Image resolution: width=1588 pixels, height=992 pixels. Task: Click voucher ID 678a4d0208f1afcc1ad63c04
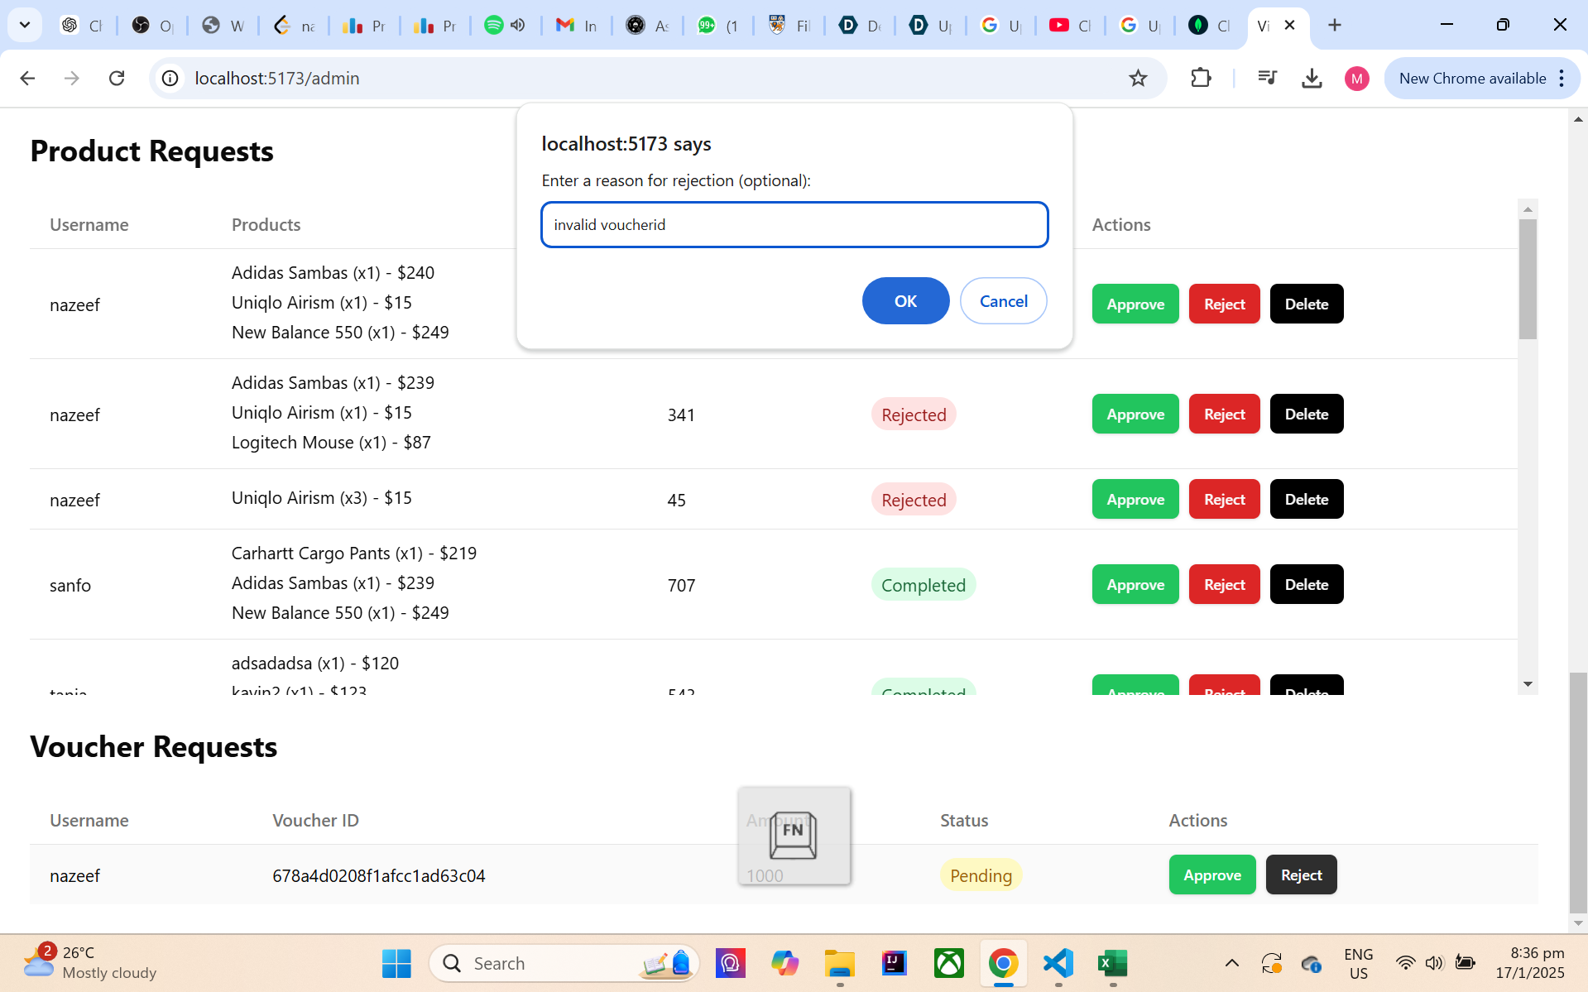coord(379,875)
